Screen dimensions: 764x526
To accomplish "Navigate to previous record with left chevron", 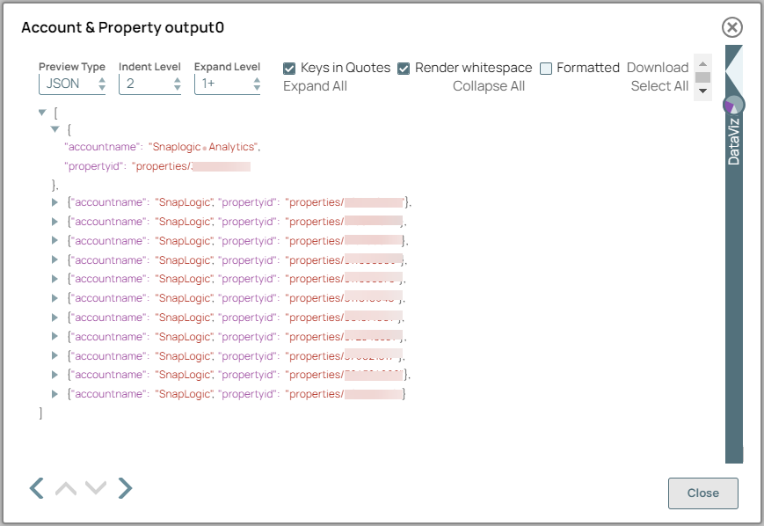I will (35, 487).
